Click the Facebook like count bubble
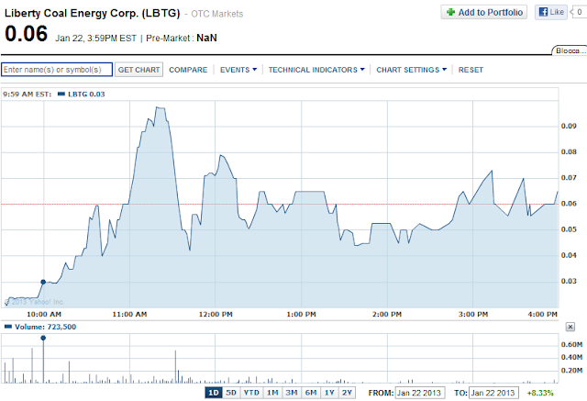This screenshot has height=401, width=587. point(579,12)
